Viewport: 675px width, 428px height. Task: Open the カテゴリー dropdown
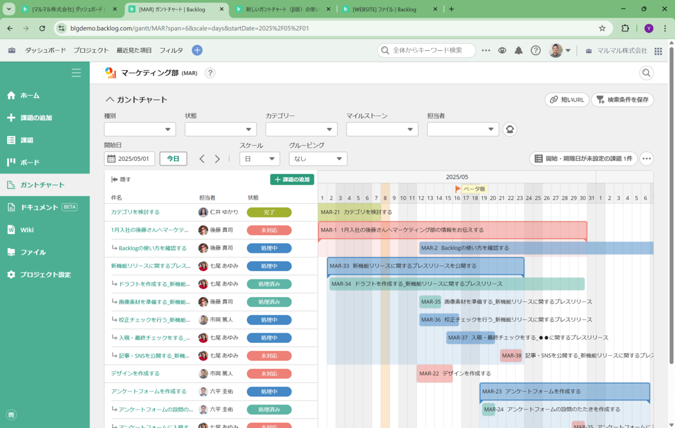[301, 129]
